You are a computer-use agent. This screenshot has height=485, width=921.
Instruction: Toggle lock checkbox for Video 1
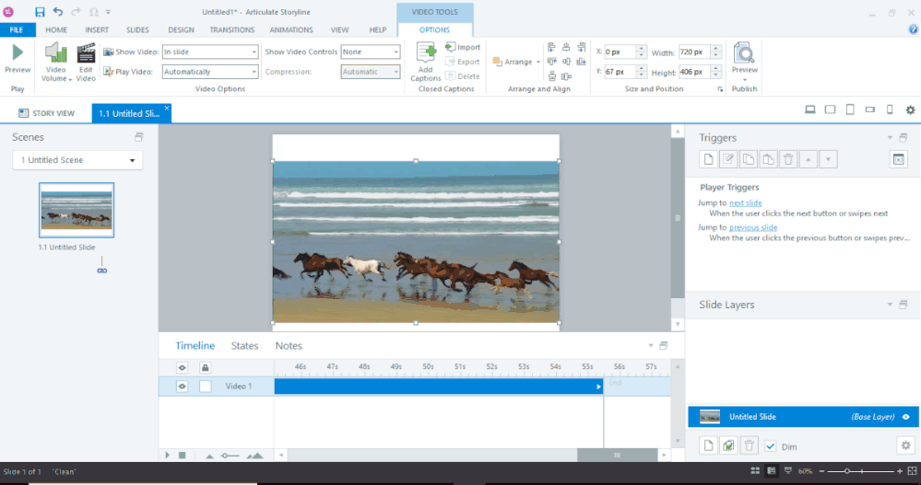[x=205, y=386]
